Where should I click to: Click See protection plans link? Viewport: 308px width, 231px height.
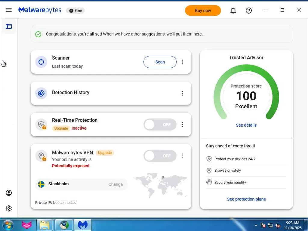click(246, 199)
